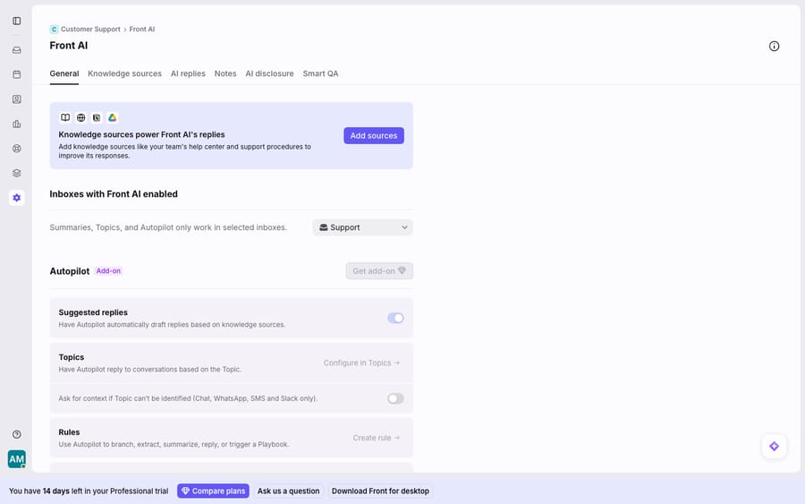The height and width of the screenshot is (504, 805).
Task: Open the Analytics chart icon
Action: pyautogui.click(x=16, y=124)
